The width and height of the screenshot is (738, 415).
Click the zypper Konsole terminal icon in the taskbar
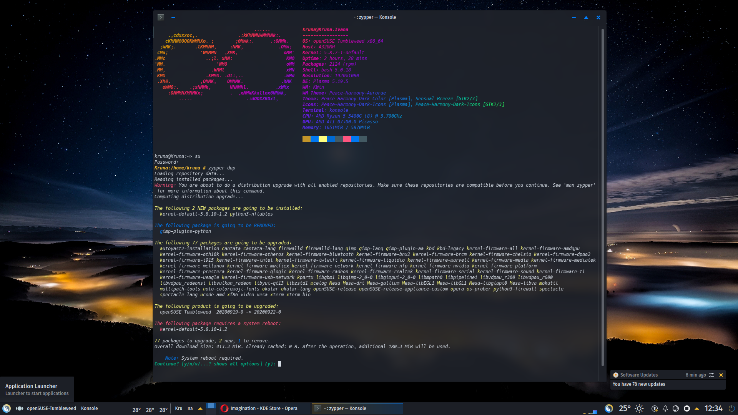click(317, 408)
